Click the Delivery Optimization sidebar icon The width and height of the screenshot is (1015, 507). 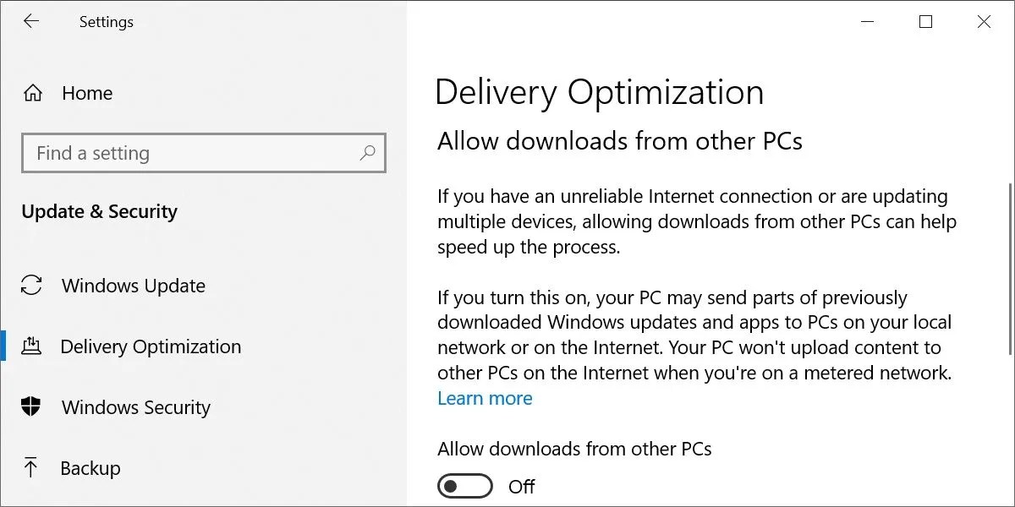pyautogui.click(x=32, y=346)
